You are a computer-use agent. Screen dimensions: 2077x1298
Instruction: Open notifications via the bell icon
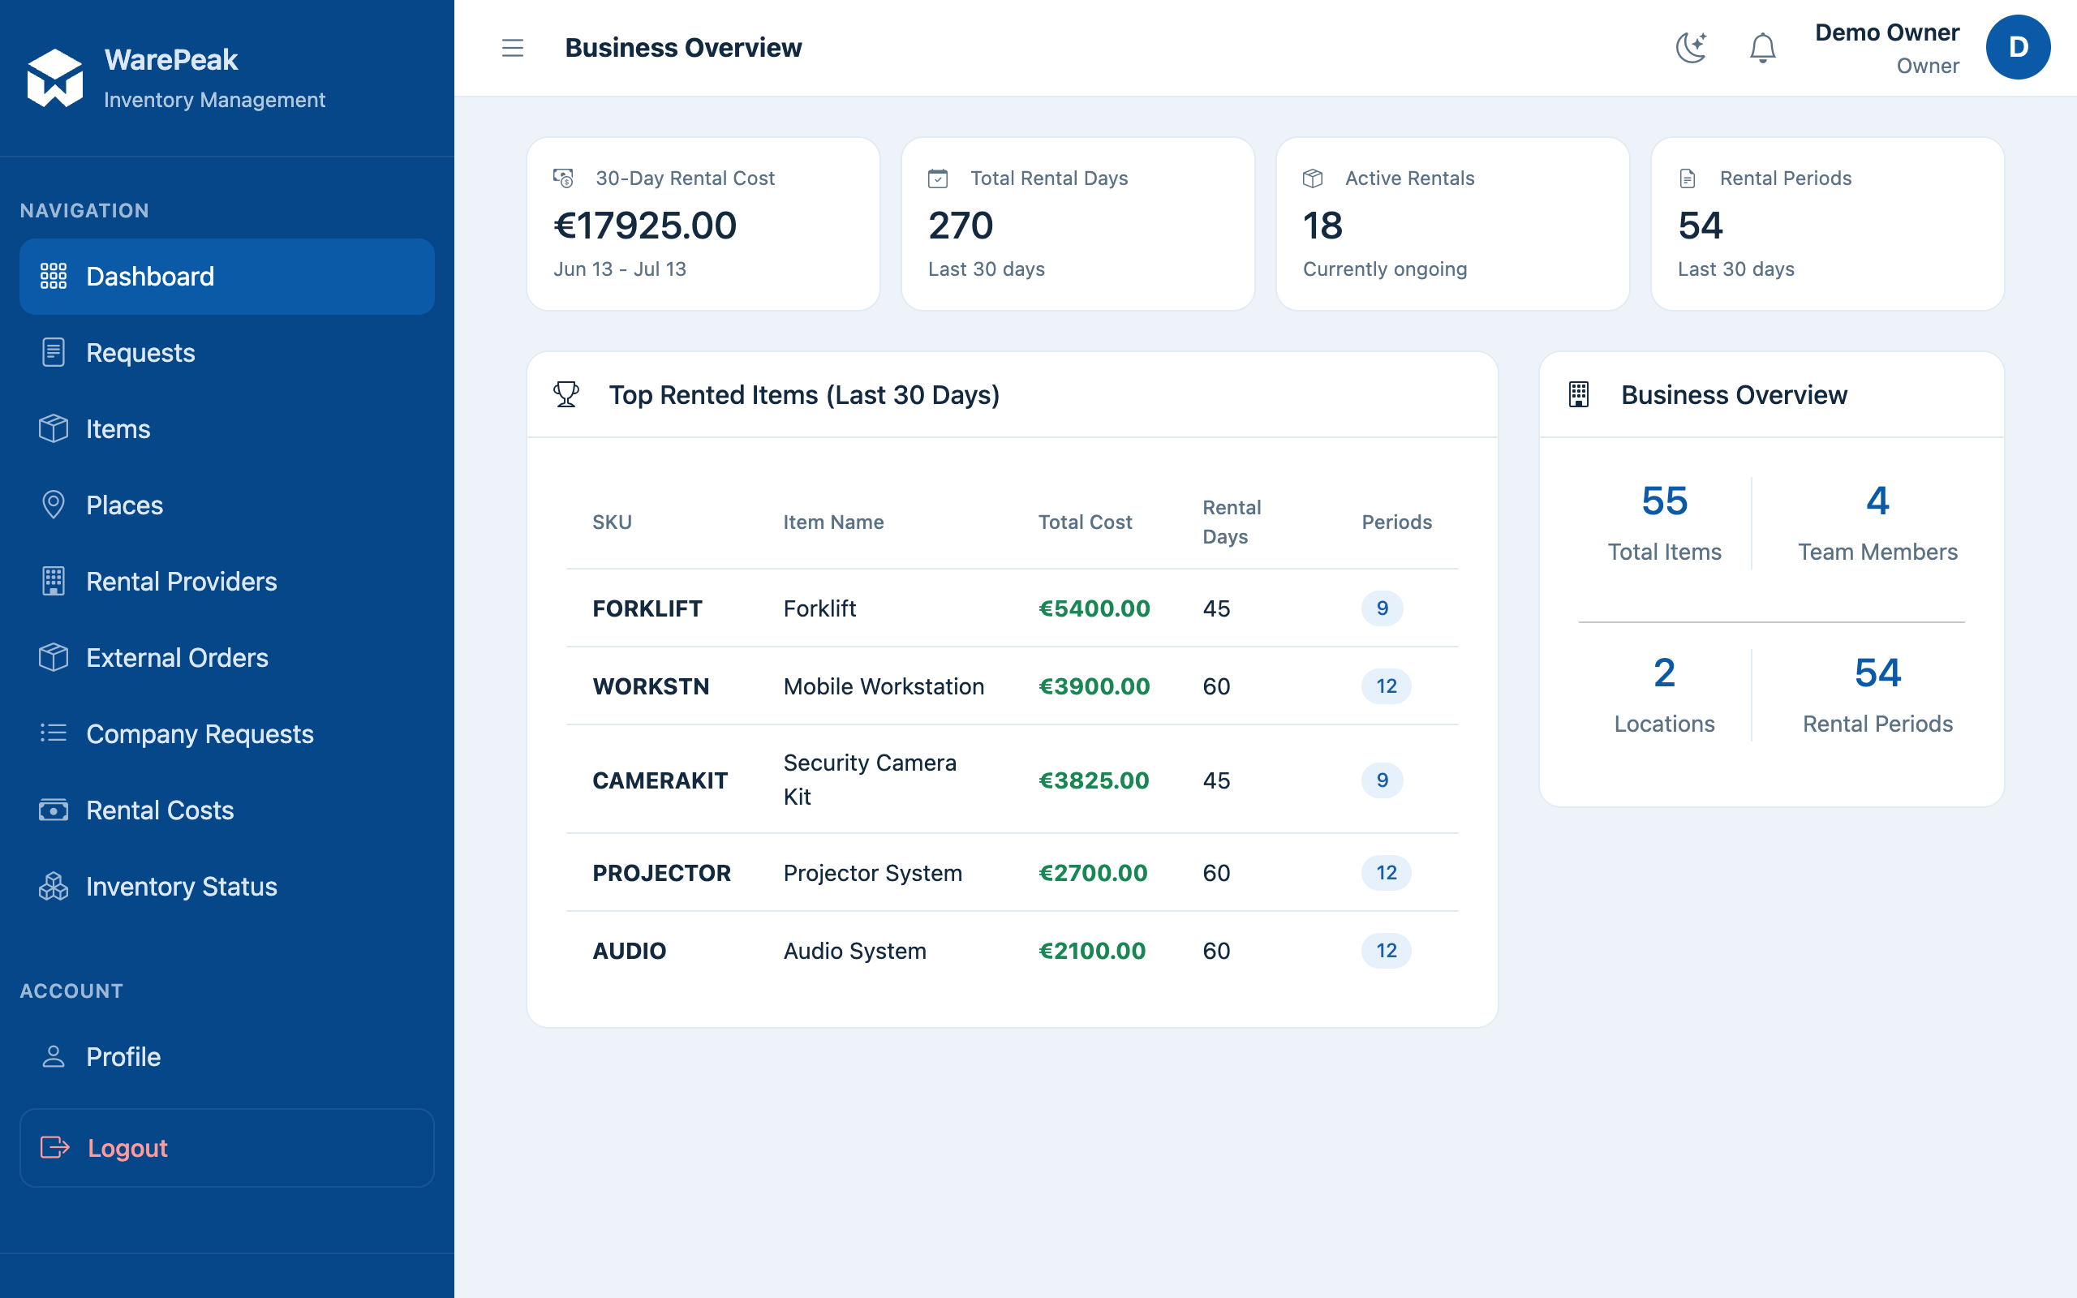pos(1762,48)
